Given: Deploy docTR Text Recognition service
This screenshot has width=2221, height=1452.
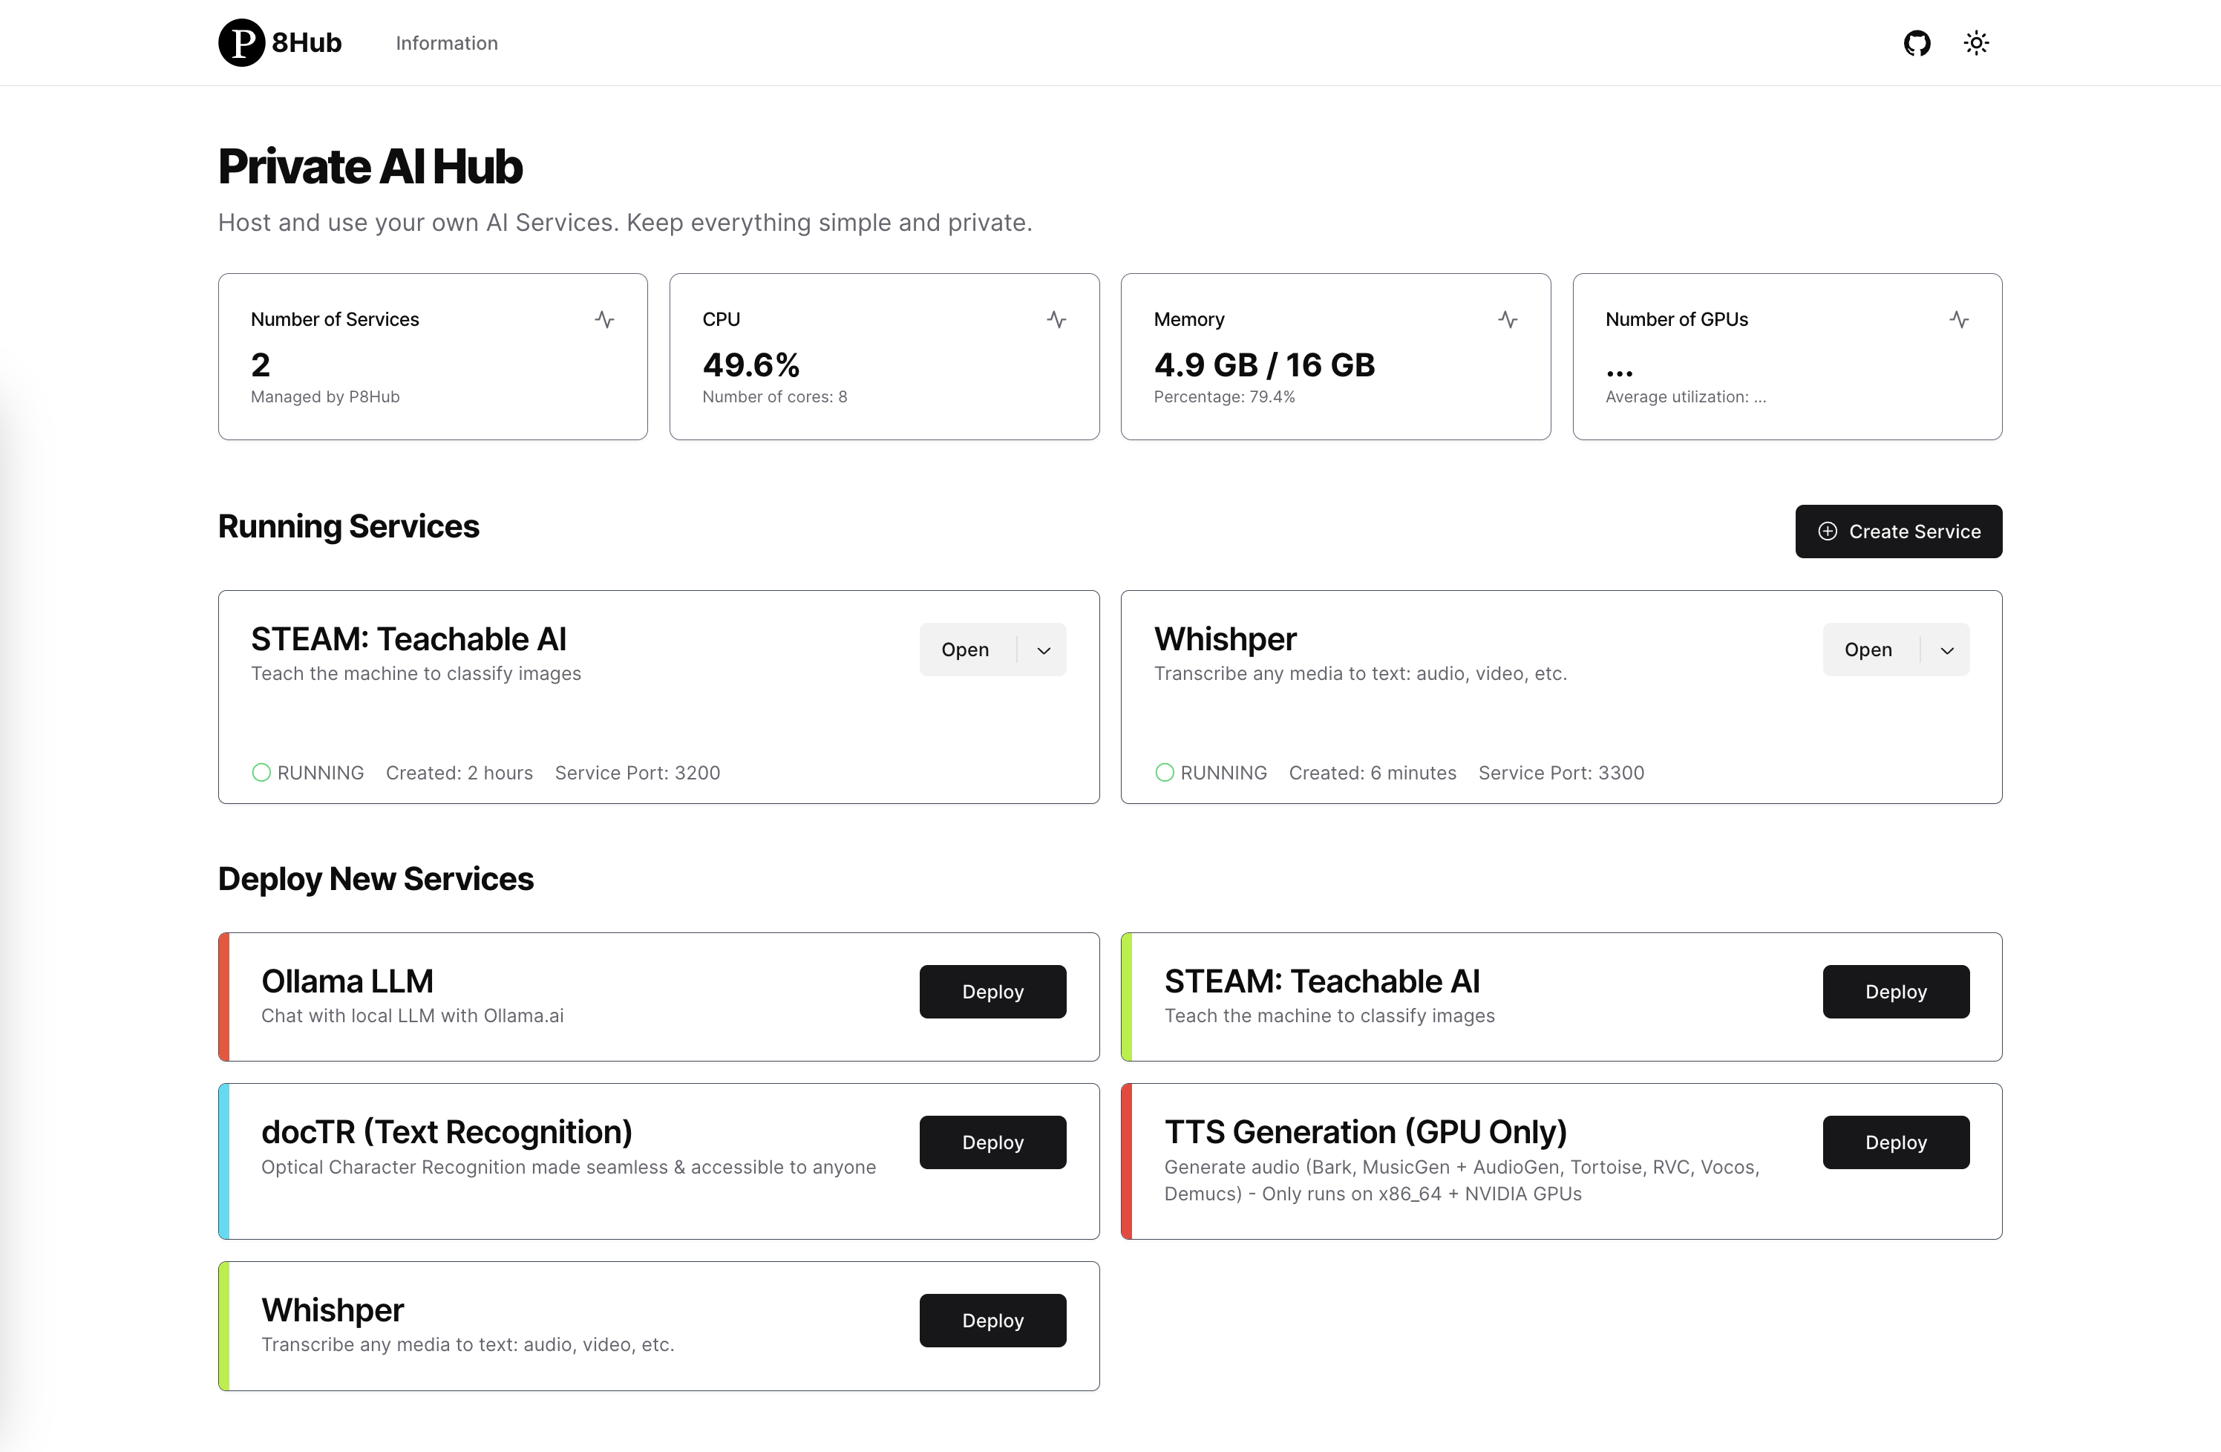Looking at the screenshot, I should click(x=992, y=1141).
